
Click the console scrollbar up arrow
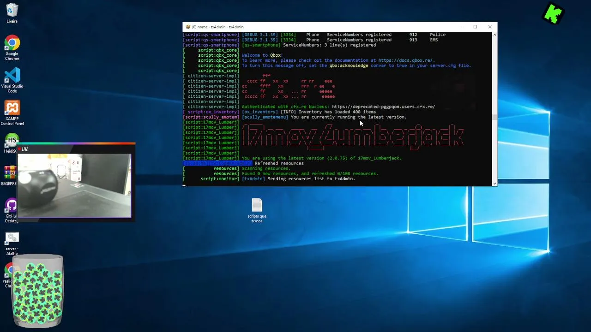tap(495, 35)
